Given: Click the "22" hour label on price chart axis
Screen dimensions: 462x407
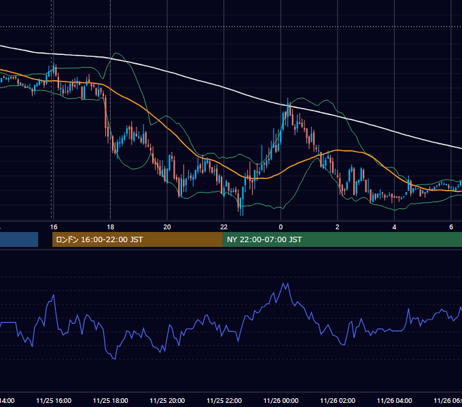Looking at the screenshot, I should click(x=224, y=227).
